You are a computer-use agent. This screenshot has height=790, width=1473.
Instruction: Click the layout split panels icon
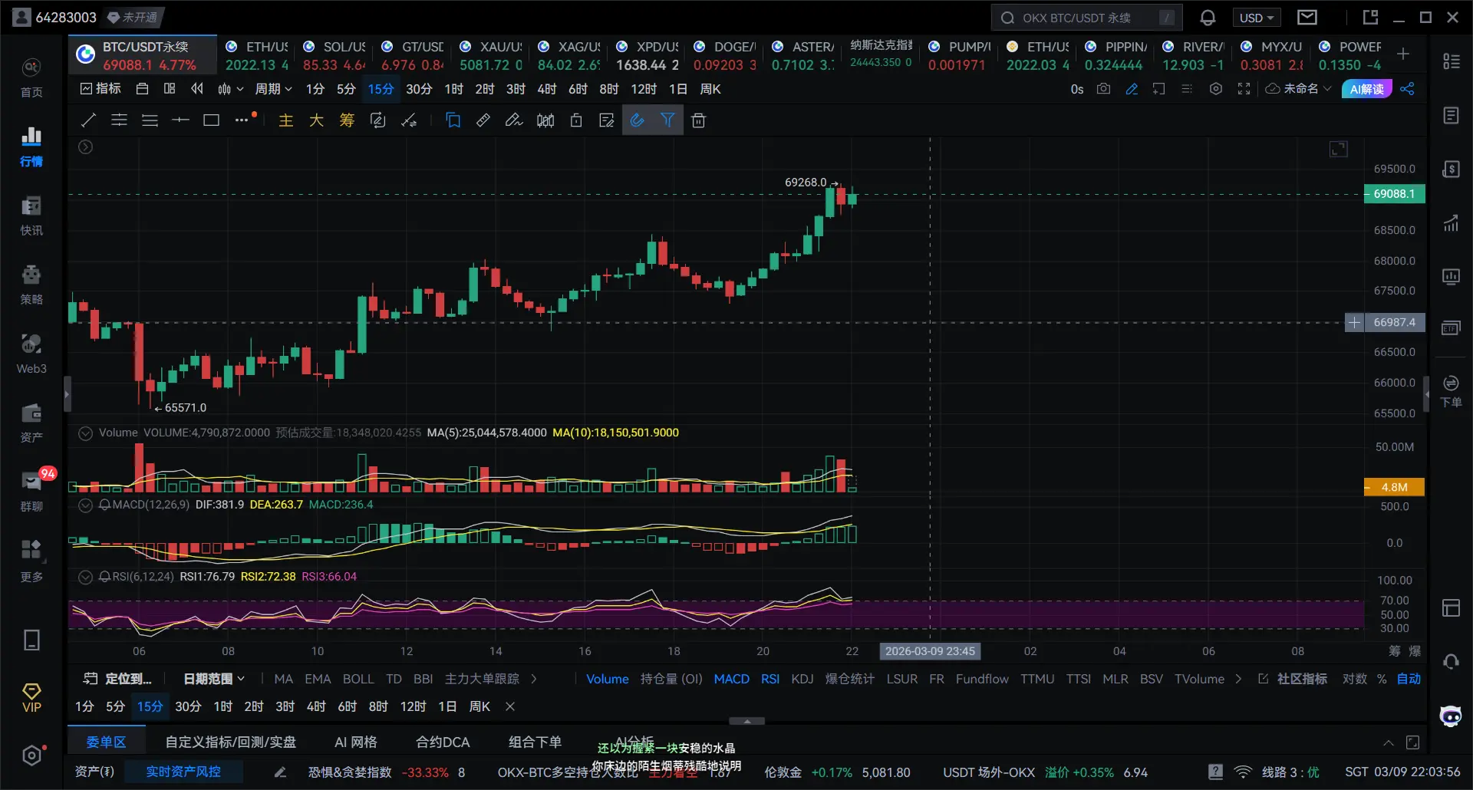click(x=170, y=89)
